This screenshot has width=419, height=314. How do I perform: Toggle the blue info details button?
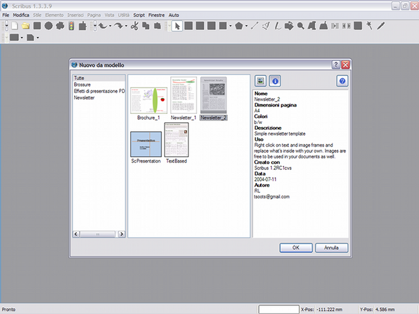pyautogui.click(x=275, y=81)
